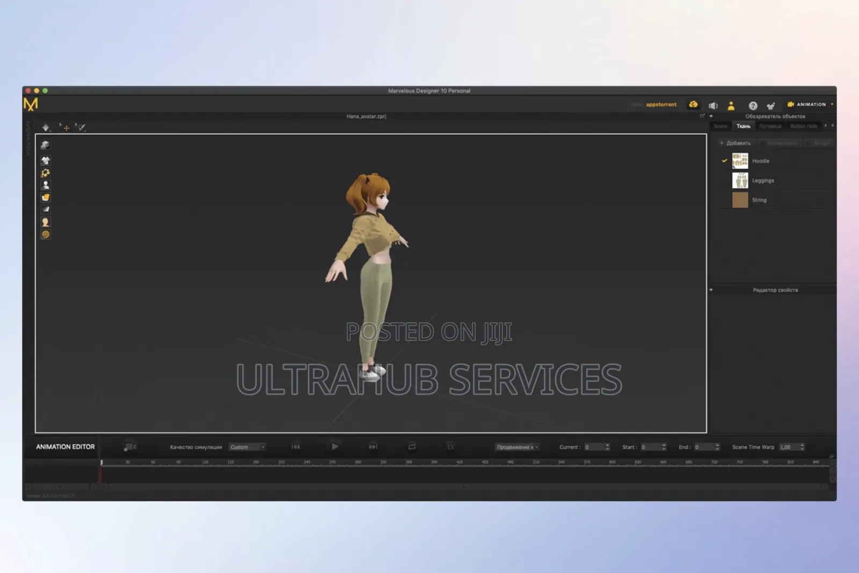Click the pop-out window icon above viewport
Screen dimensions: 859x573
[x=702, y=116]
